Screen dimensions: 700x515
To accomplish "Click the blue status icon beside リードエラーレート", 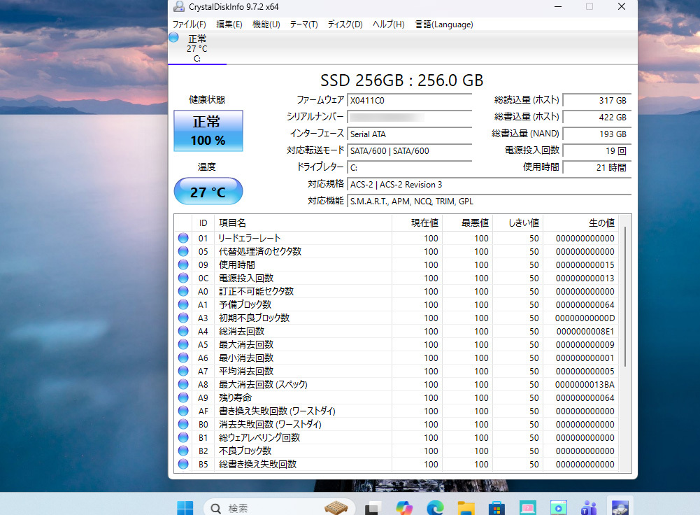I will point(182,238).
